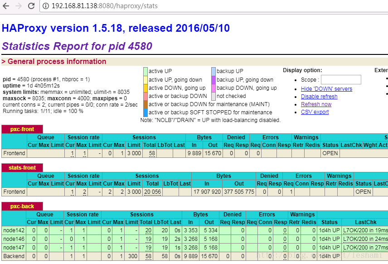Click the backup UP light blue swatch
Screen dimensions: 388x264
(213, 71)
